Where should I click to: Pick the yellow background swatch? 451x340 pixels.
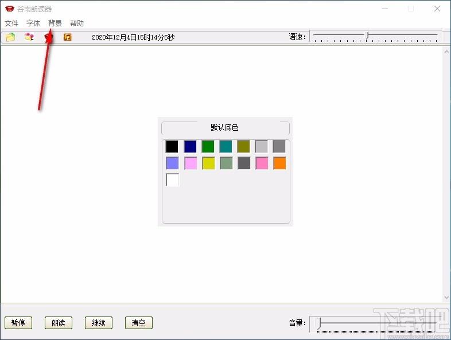pos(208,163)
